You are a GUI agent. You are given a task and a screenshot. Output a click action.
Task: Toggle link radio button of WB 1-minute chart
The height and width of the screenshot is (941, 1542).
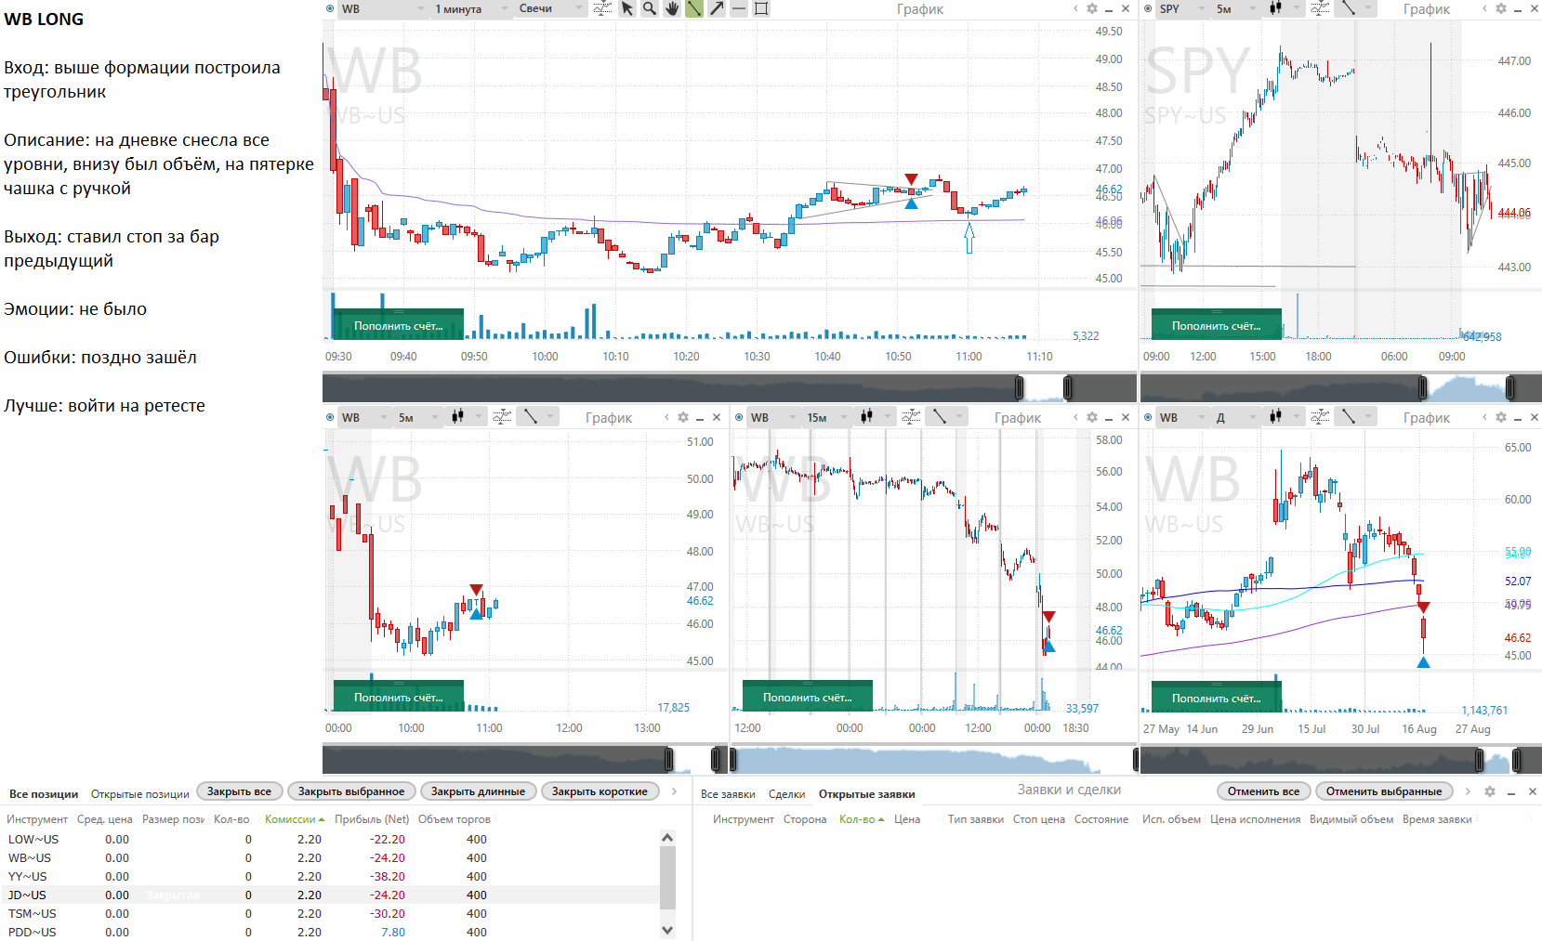point(330,8)
